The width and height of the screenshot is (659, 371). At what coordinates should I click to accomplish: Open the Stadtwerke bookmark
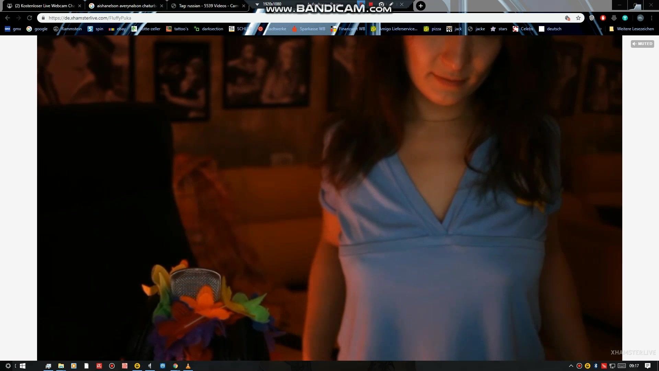tap(272, 29)
